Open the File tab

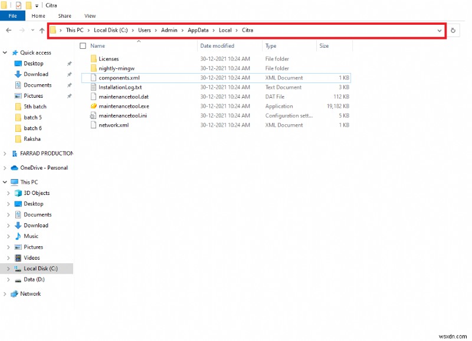coord(12,16)
